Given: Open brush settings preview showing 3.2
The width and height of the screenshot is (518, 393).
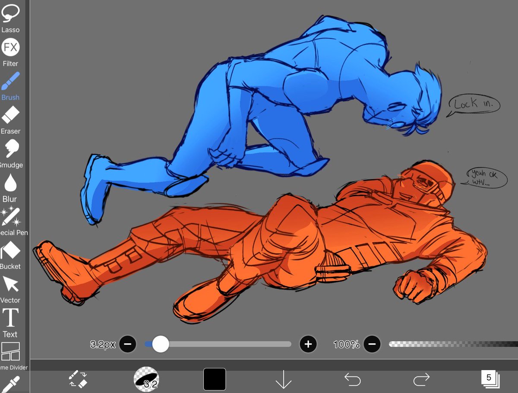Looking at the screenshot, I should 147,379.
